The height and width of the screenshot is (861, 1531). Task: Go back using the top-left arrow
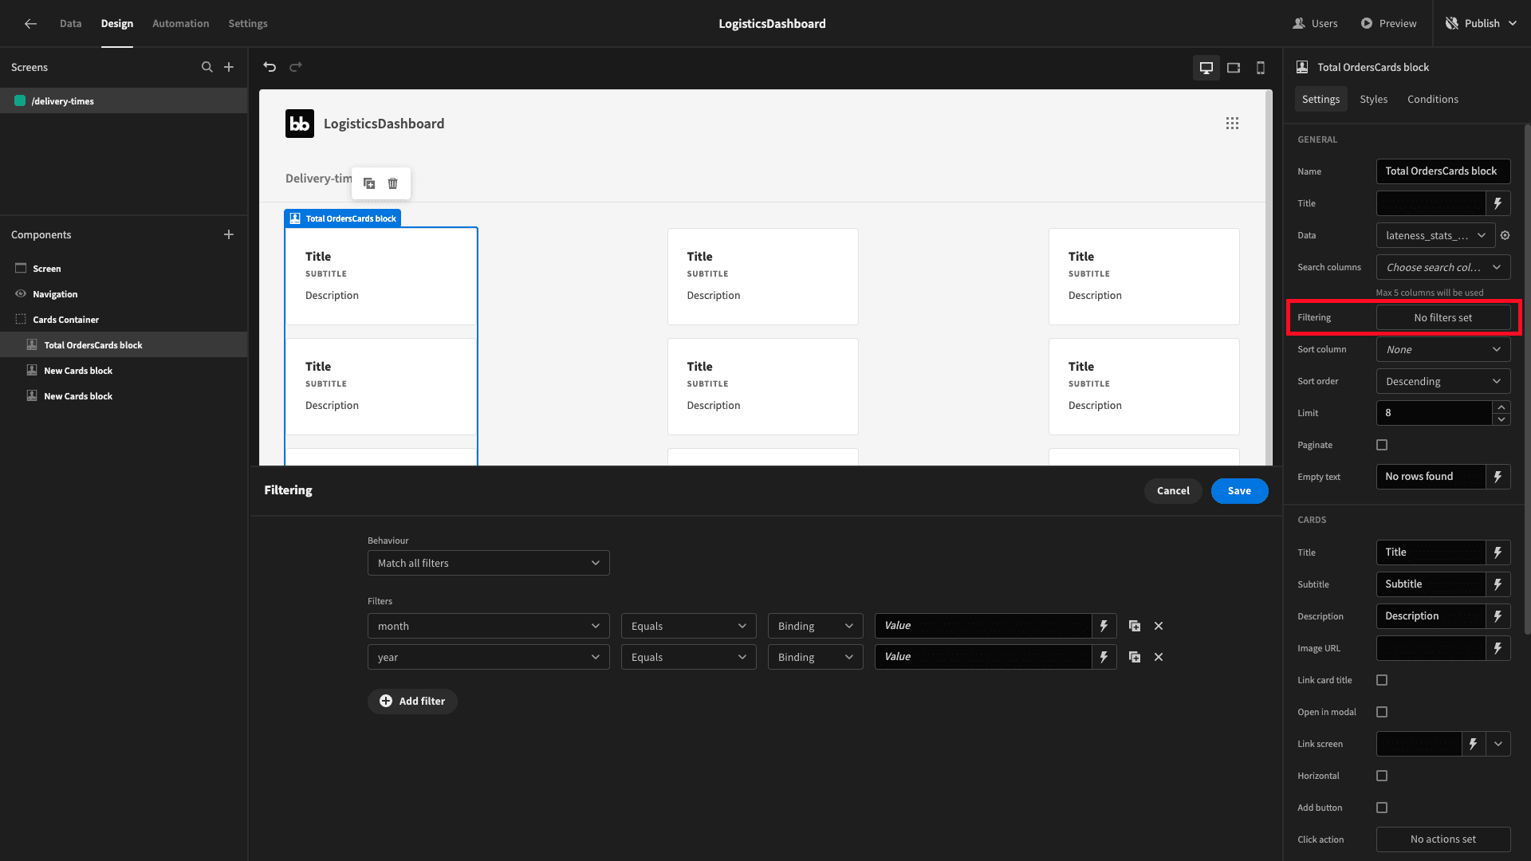(30, 24)
